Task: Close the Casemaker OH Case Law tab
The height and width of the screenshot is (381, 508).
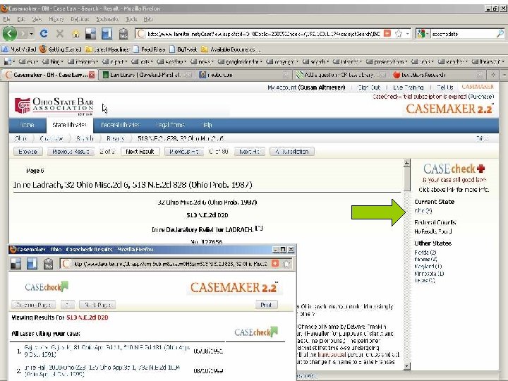Action: coord(92,75)
